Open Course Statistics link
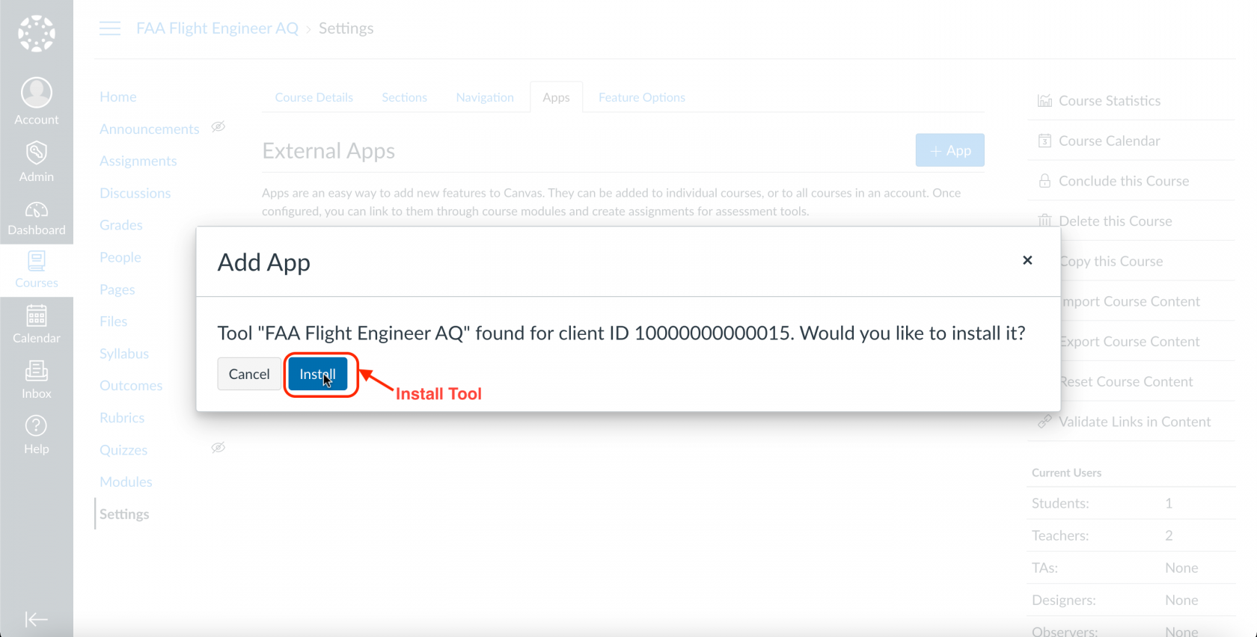The image size is (1257, 637). click(1110, 101)
